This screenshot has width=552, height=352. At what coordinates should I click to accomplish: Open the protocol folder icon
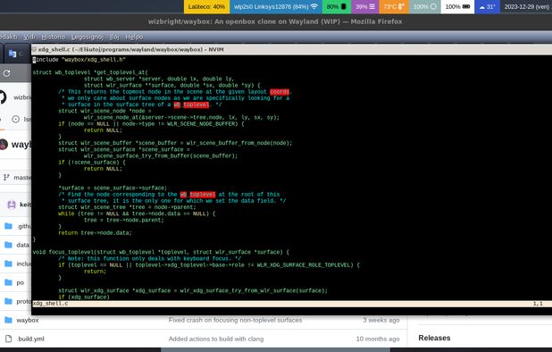tap(8, 301)
